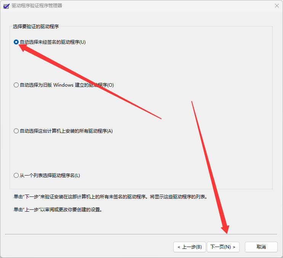
Task: Cancel the wizard with 取消
Action: click(261, 247)
